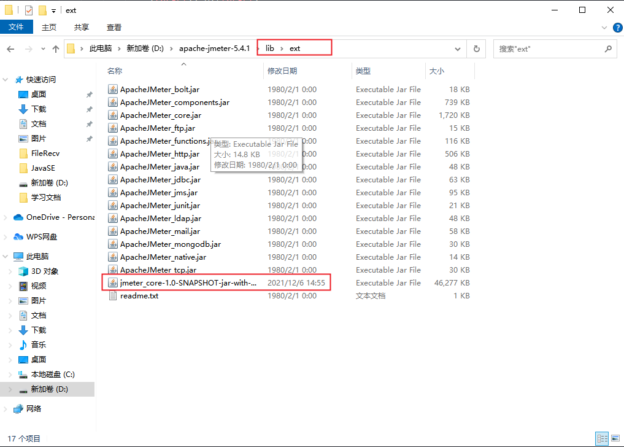Select file name ApacheJMeter_jms.jar
The image size is (624, 447).
pyautogui.click(x=159, y=193)
